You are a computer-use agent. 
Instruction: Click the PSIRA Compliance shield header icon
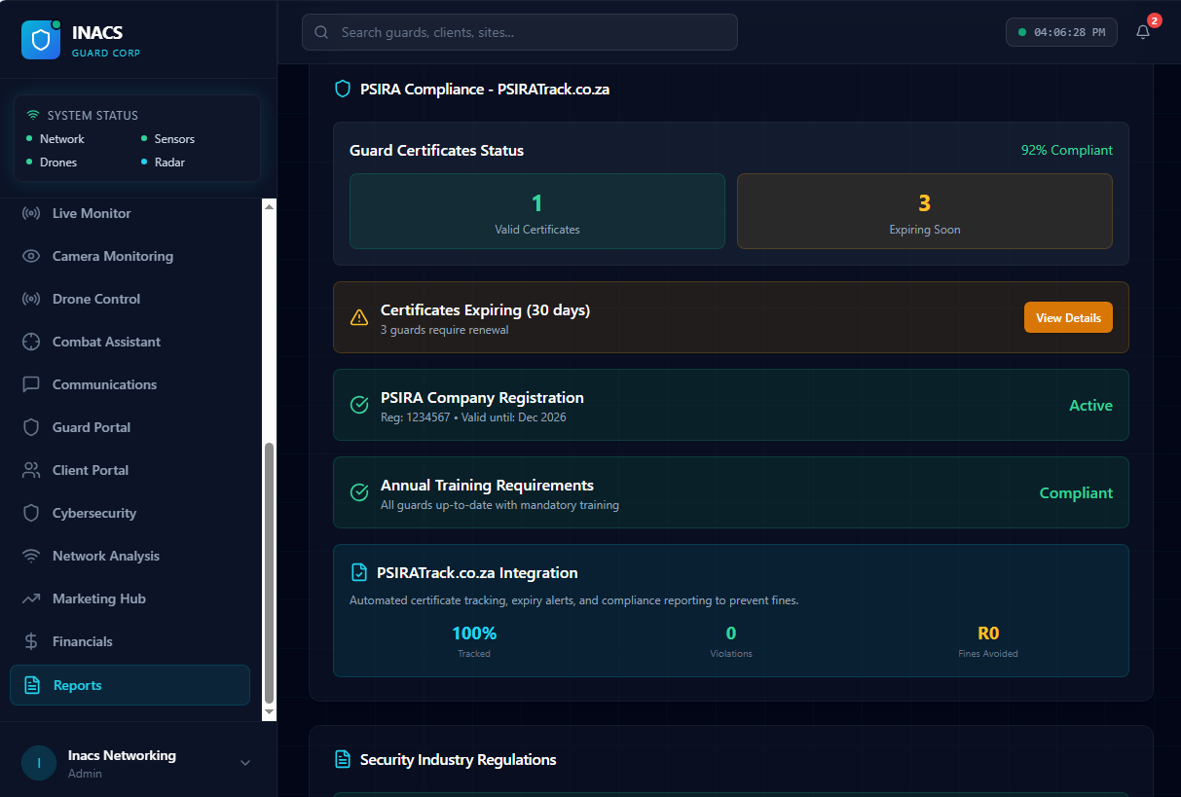[x=343, y=89]
